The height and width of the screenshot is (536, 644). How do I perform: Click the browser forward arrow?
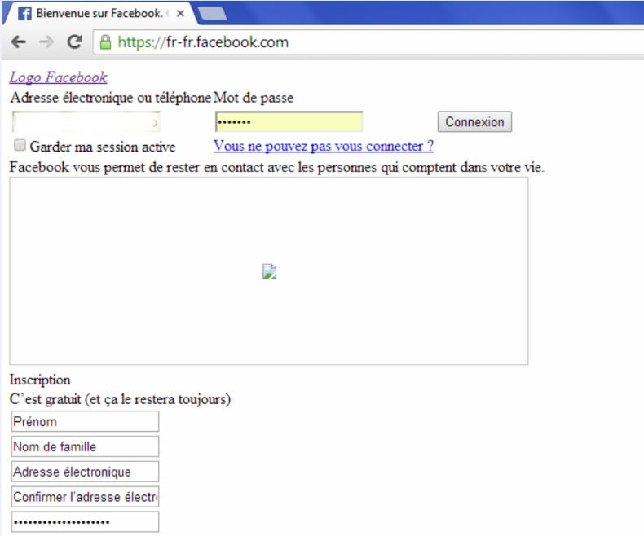[46, 42]
